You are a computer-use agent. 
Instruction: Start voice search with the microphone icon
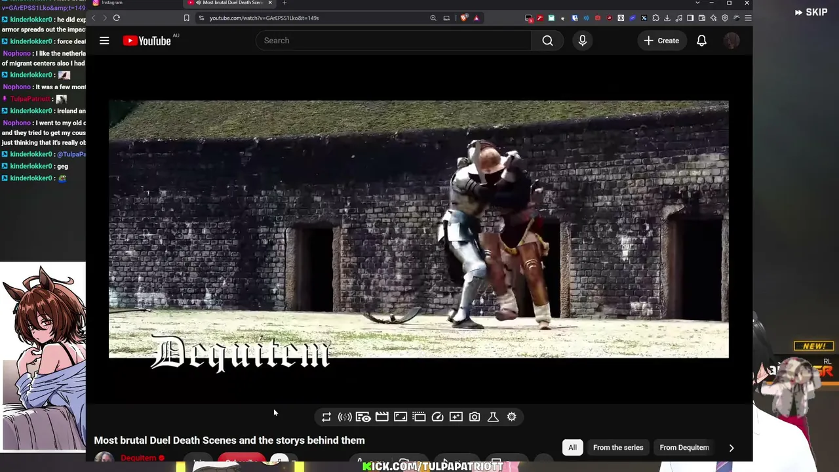[x=583, y=41]
